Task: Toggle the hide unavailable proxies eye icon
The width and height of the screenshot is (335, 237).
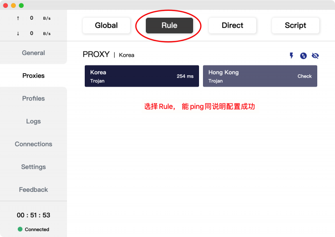Action: (x=315, y=56)
